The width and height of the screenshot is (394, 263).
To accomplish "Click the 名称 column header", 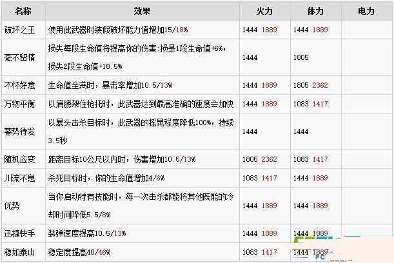I will (23, 12).
